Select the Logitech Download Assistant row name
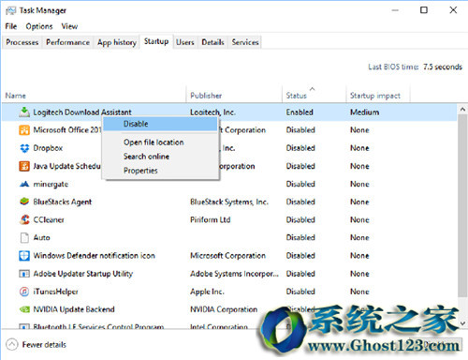468x360 pixels. (x=82, y=112)
